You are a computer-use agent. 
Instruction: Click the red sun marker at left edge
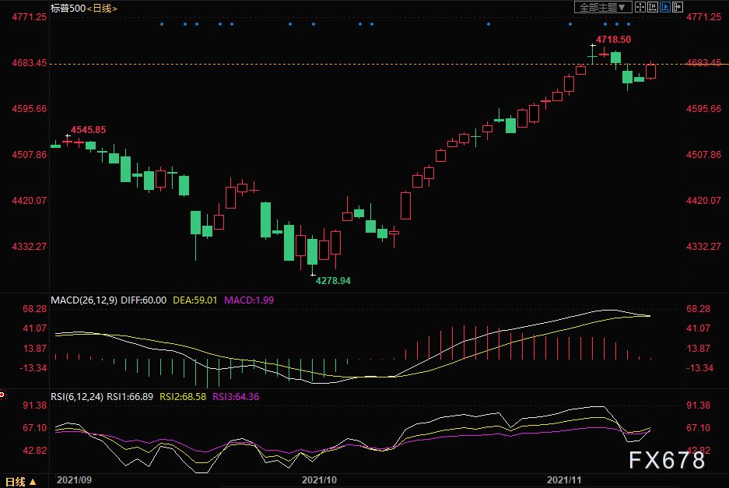tap(2, 395)
